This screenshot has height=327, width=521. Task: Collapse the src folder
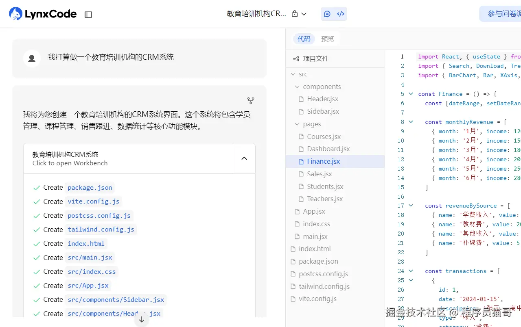(x=293, y=74)
